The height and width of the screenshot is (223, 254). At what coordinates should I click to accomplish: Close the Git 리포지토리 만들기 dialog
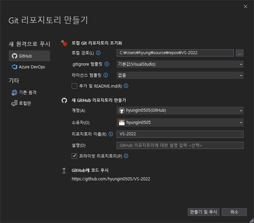[246, 6]
